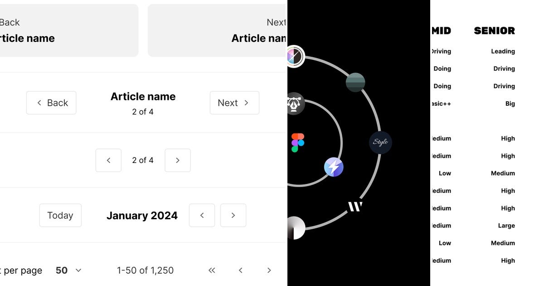544x286 pixels.
Task: Click the Back button above Article name
Action: (x=51, y=103)
